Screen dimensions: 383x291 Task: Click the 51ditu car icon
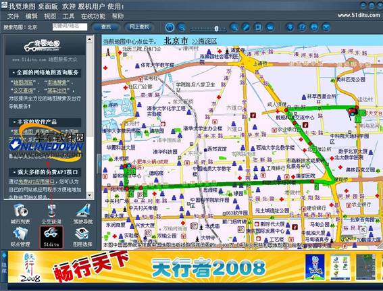pos(51,237)
